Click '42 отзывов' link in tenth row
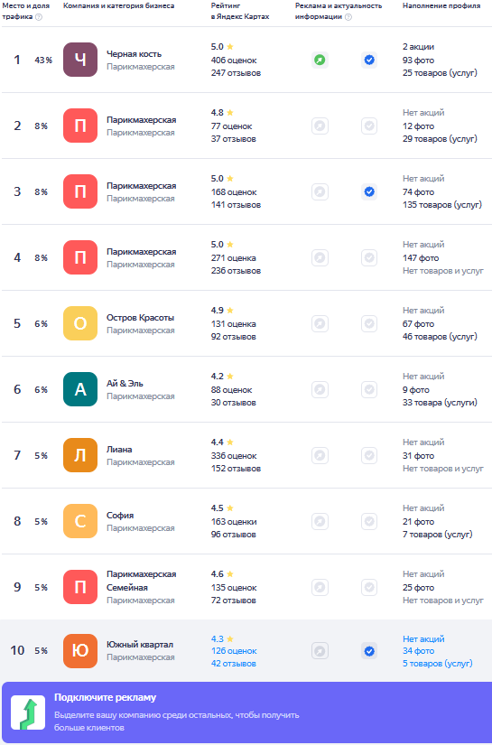 click(x=233, y=664)
